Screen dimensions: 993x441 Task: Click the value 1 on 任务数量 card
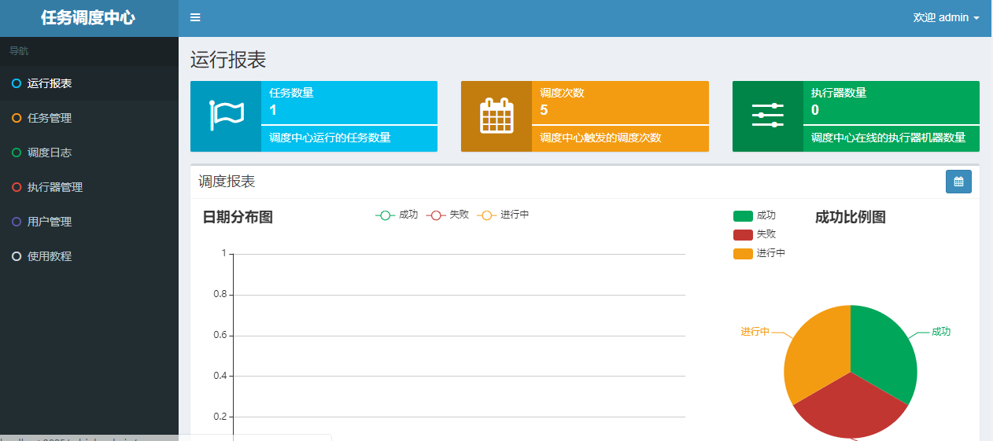pyautogui.click(x=273, y=110)
